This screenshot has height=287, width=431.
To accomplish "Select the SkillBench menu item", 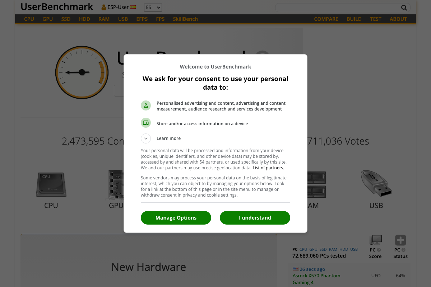I will (x=185, y=19).
